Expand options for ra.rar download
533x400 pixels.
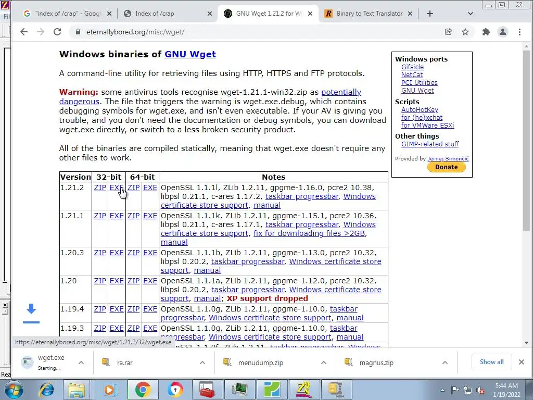point(202,362)
